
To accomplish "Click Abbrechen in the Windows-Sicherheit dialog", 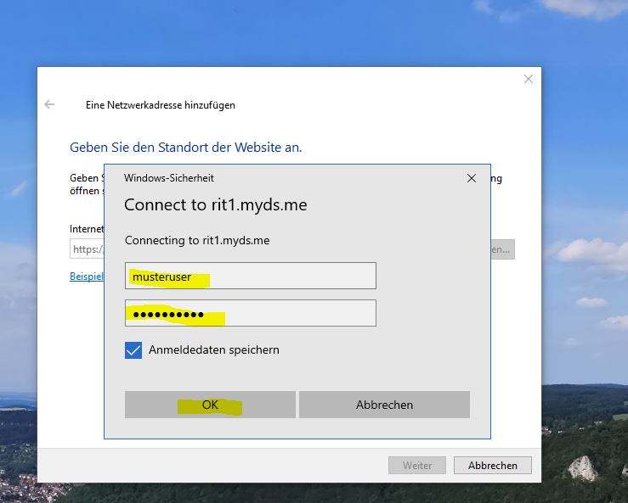I will click(x=384, y=405).
